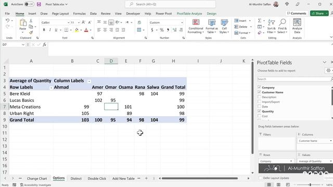The image size is (333, 187).
Task: Open the font size dropdown
Action: [x=79, y=22]
